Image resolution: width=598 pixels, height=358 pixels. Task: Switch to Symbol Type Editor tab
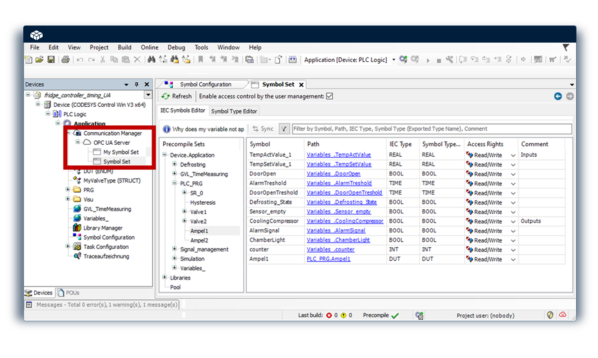[234, 111]
